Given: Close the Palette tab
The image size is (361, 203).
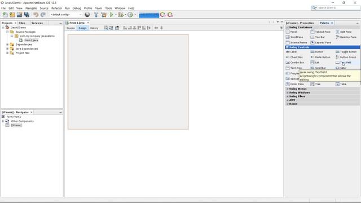Looking at the screenshot, I should pos(332,23).
